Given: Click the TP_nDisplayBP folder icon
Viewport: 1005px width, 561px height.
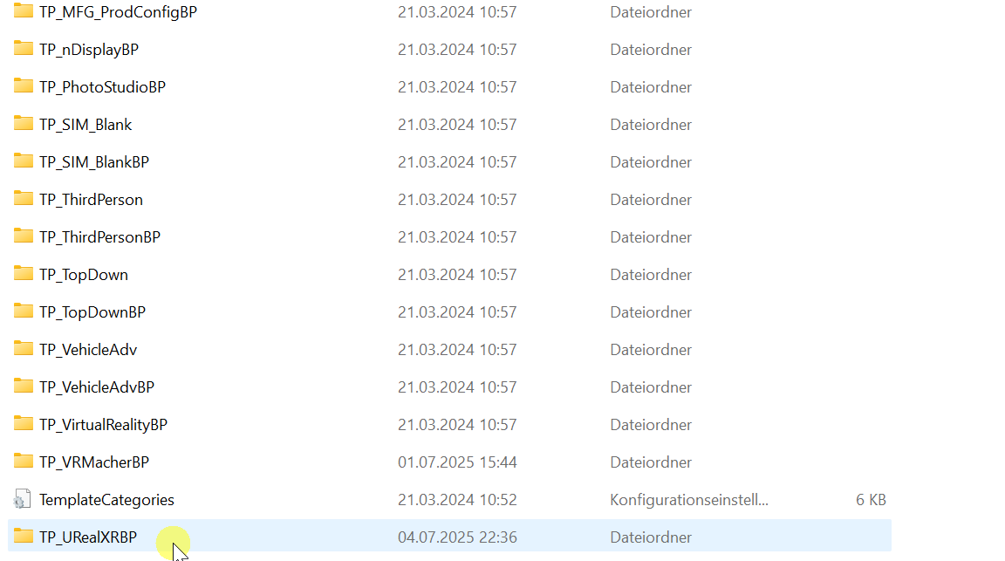Looking at the screenshot, I should (x=23, y=48).
